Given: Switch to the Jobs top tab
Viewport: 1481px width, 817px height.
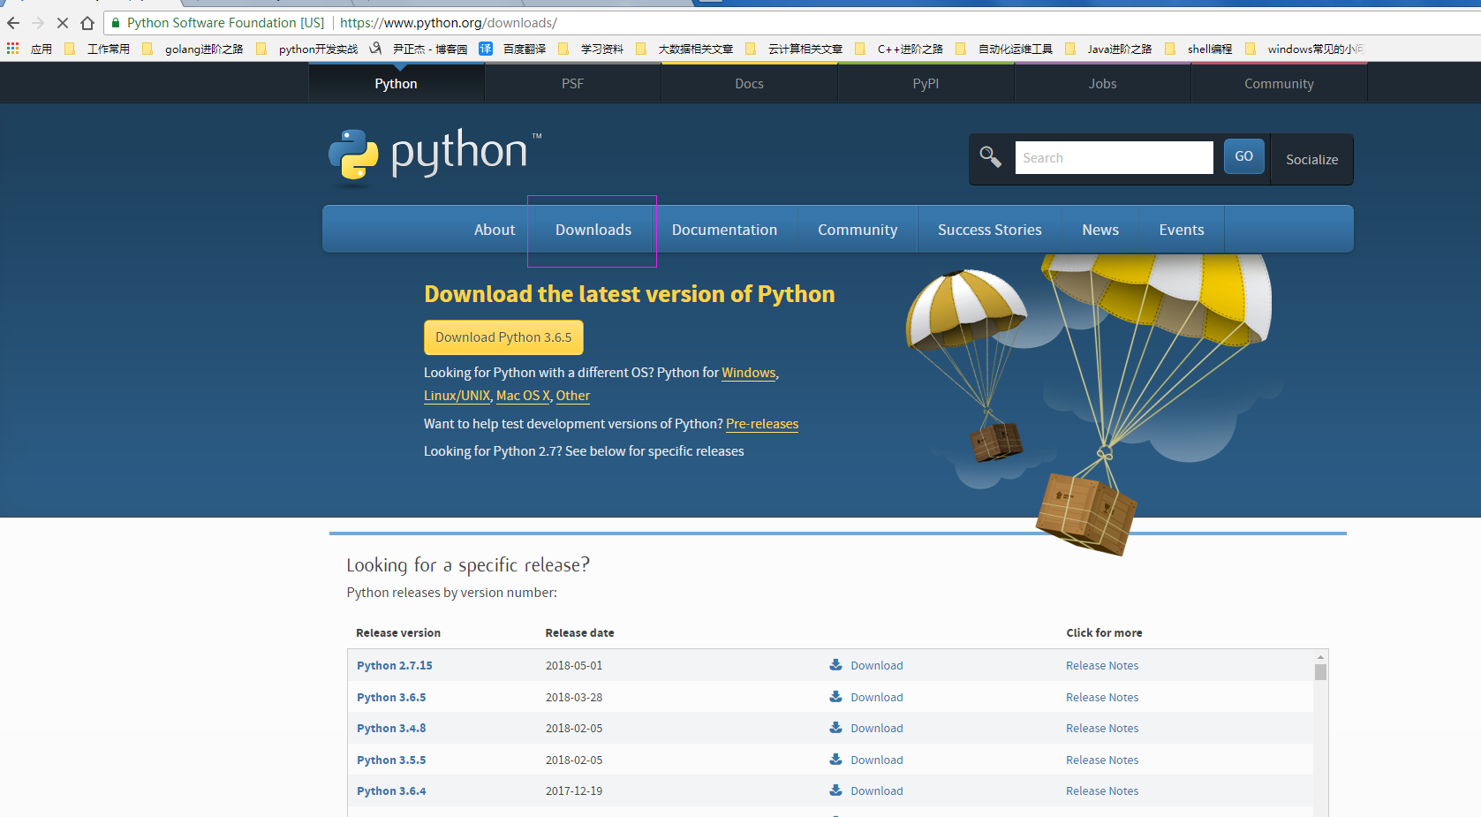Looking at the screenshot, I should click(x=1102, y=83).
